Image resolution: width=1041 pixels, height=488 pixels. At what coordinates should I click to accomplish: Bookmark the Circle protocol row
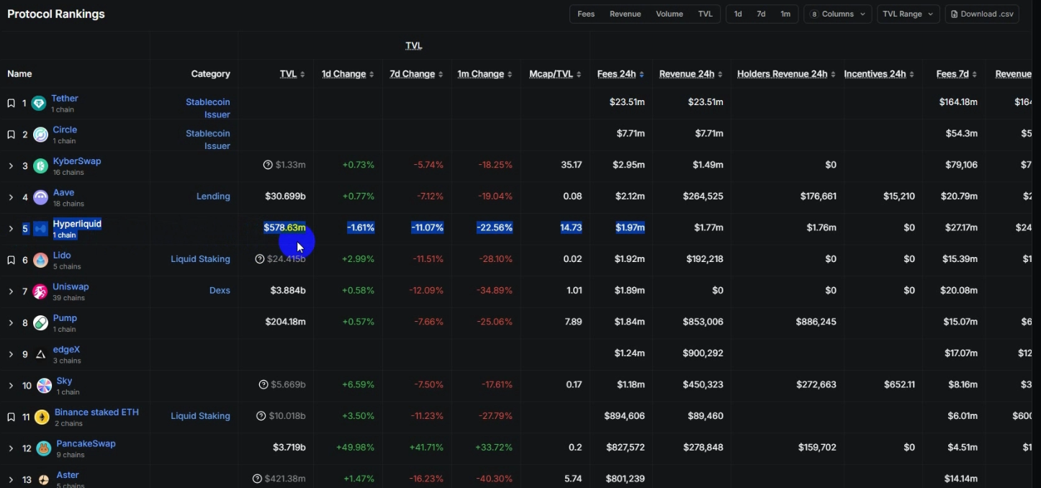pyautogui.click(x=11, y=135)
